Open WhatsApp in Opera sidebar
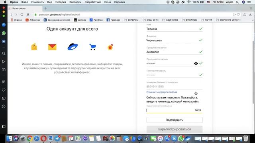The width and height of the screenshot is (255, 143). (x=4, y=33)
